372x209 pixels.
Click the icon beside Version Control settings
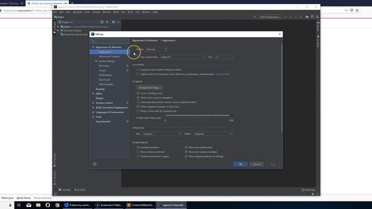coord(127,103)
